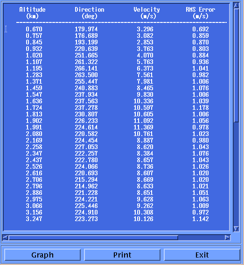Image resolution: width=244 pixels, height=265 pixels.
Task: Click the RMS Error column header
Action: coord(201,13)
